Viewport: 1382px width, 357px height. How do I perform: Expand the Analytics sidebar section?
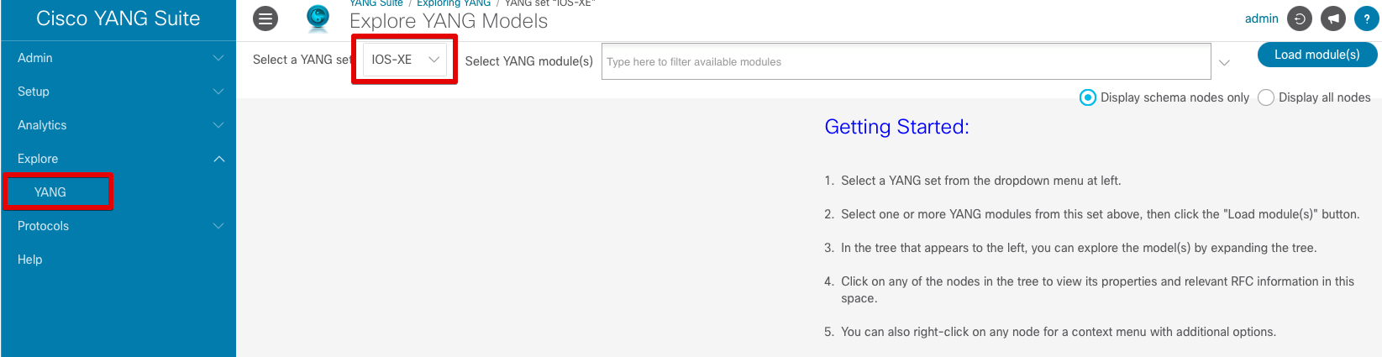(118, 125)
